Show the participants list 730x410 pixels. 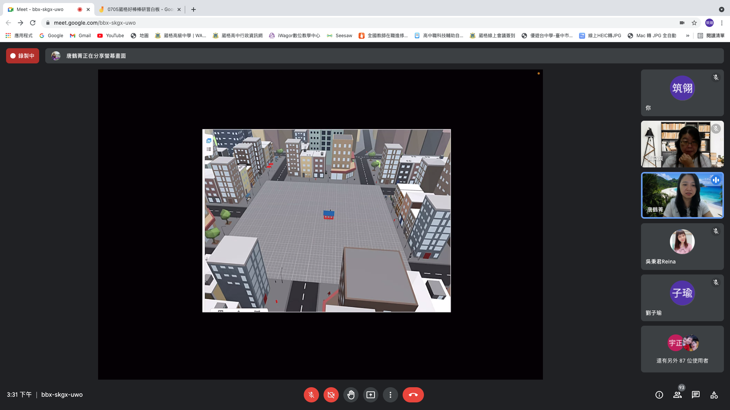[x=677, y=395]
